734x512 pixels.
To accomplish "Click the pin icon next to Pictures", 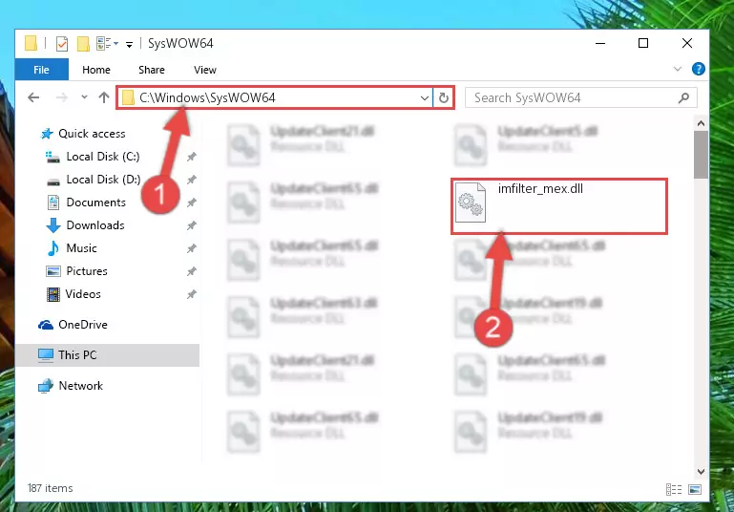I will 192,271.
